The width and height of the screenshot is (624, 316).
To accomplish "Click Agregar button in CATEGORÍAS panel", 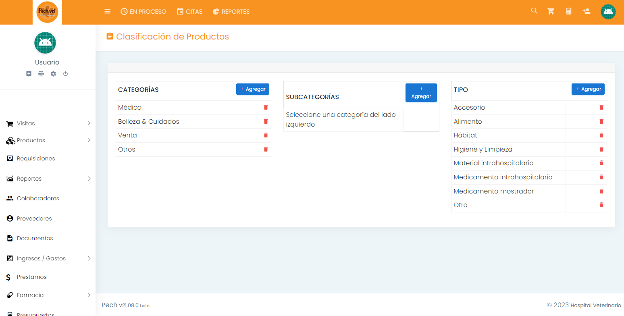I will pos(252,89).
